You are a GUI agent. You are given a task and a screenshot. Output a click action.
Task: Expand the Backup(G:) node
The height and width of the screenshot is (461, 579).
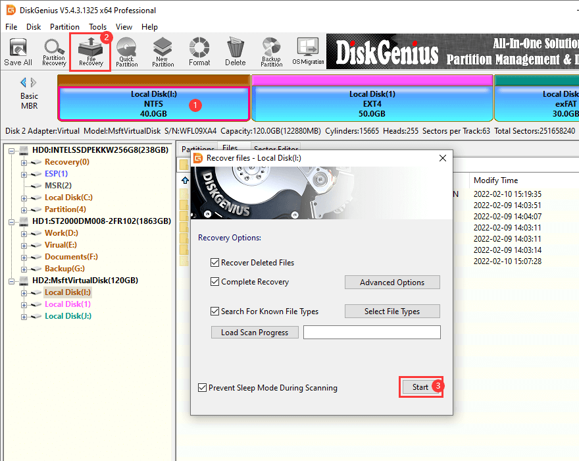pyautogui.click(x=24, y=269)
